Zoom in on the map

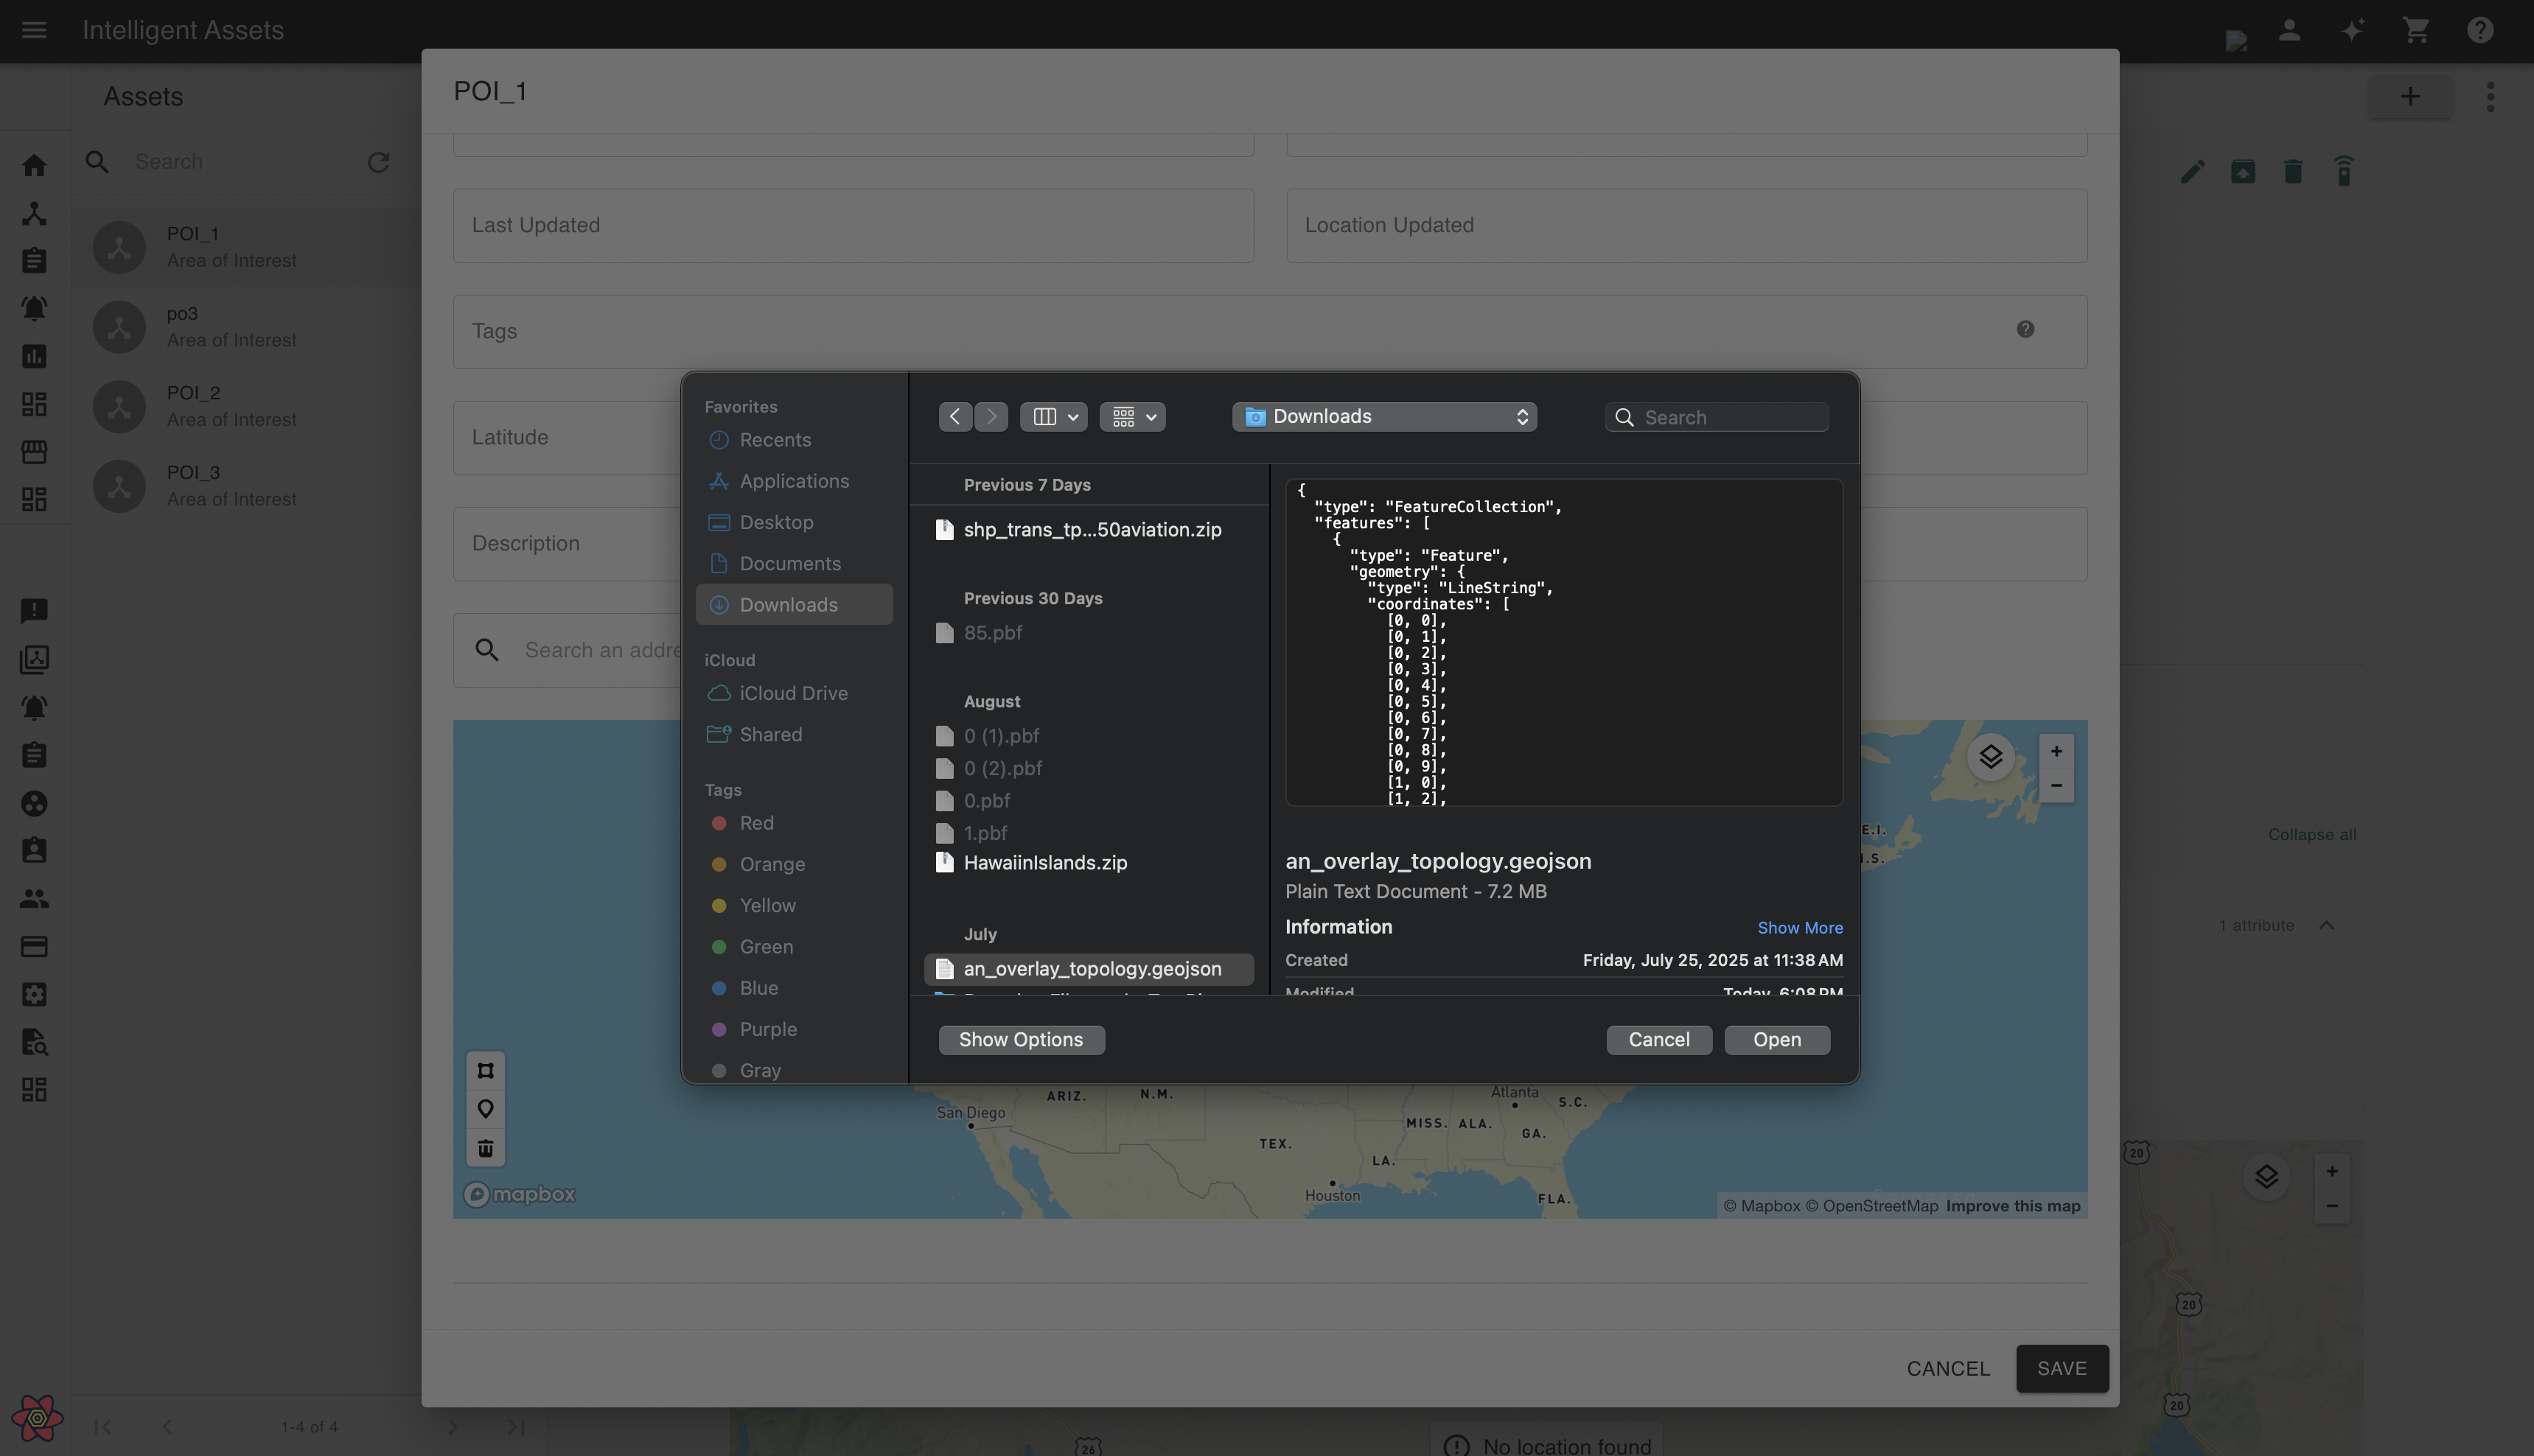point(2056,751)
